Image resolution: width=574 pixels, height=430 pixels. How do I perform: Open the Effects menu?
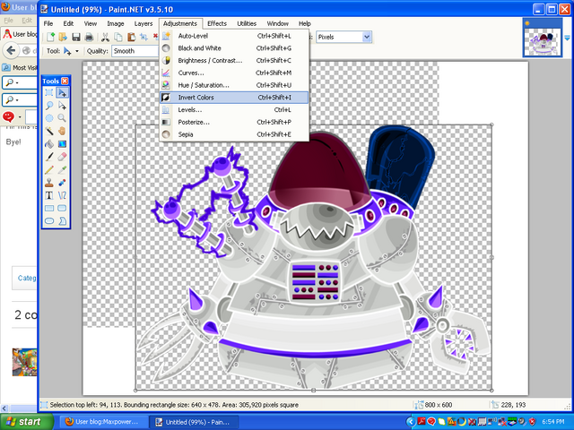pos(217,23)
